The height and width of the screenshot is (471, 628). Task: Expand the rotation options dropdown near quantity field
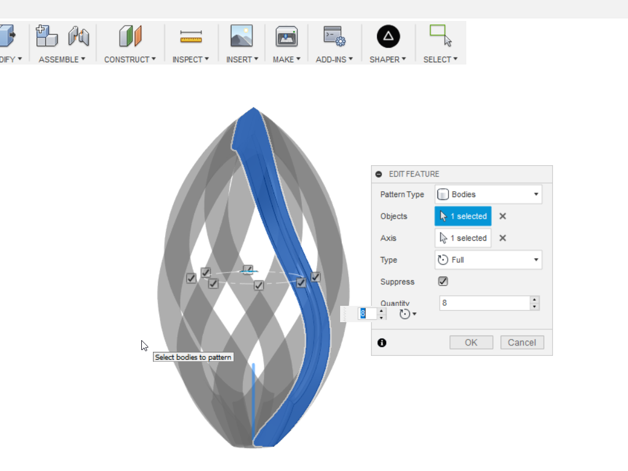point(415,314)
